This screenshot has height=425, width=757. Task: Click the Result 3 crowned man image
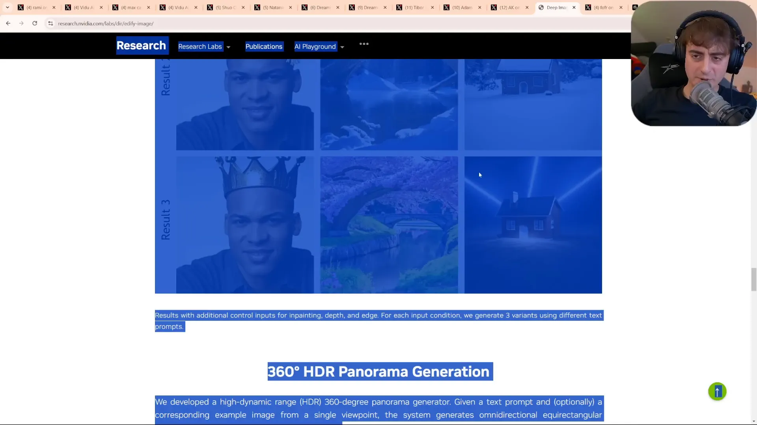click(245, 225)
